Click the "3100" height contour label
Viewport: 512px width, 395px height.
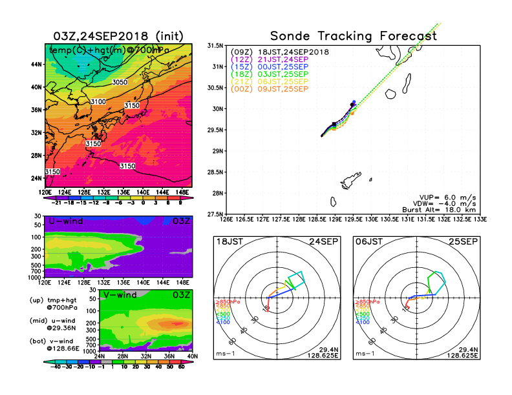[98, 102]
